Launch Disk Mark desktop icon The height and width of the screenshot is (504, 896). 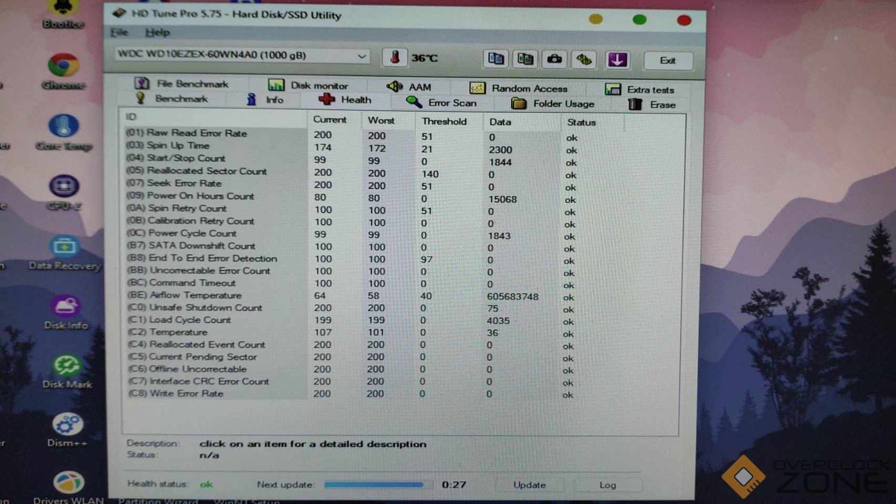tap(67, 372)
